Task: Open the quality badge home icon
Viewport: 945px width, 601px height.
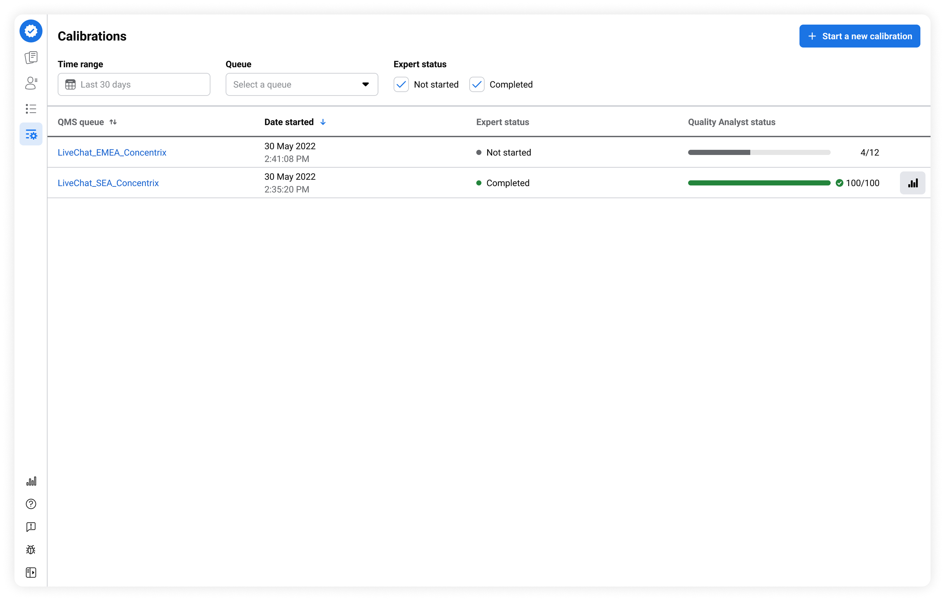Action: click(31, 31)
